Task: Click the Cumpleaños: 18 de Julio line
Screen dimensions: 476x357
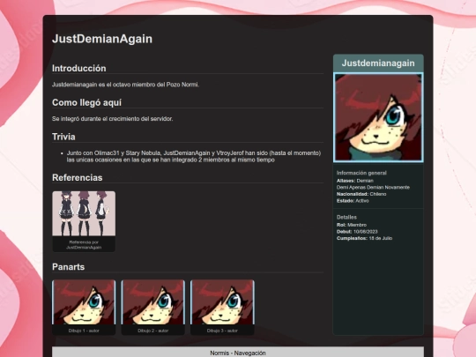Action: (x=364, y=238)
